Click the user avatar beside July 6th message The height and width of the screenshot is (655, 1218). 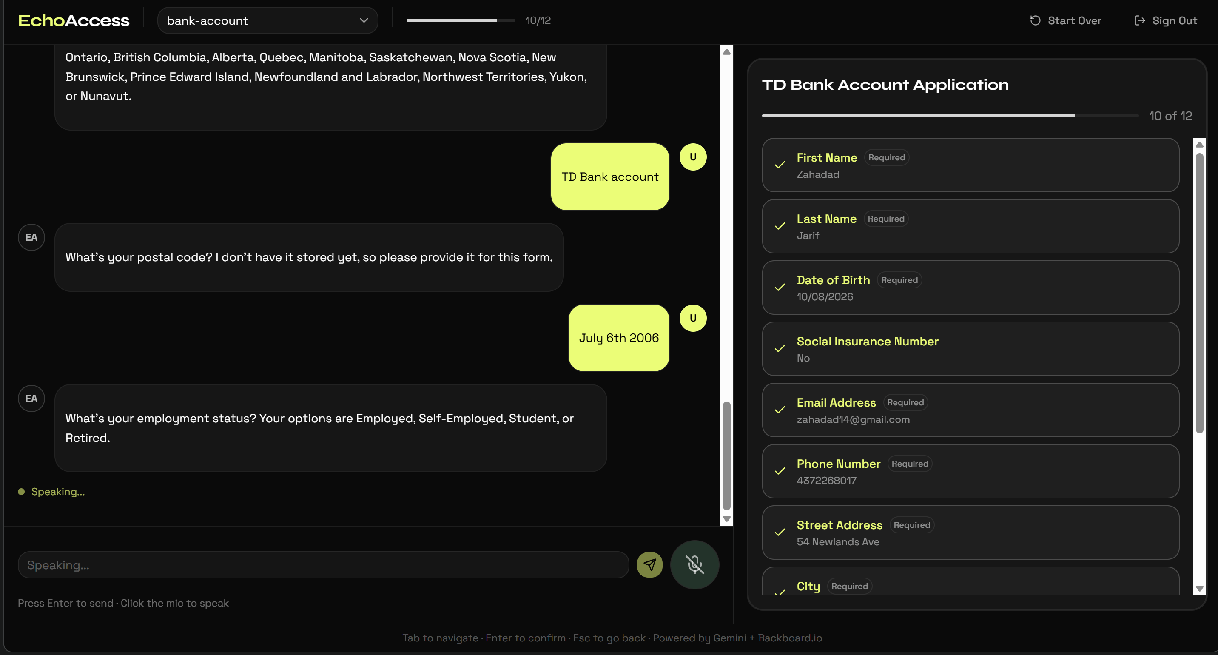click(693, 318)
